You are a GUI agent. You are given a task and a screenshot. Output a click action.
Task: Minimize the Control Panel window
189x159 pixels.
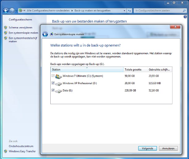(168, 3)
